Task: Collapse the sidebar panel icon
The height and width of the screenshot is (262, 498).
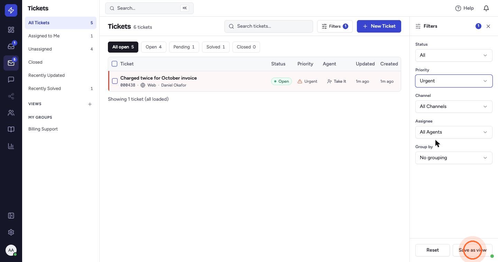Action: (11, 216)
